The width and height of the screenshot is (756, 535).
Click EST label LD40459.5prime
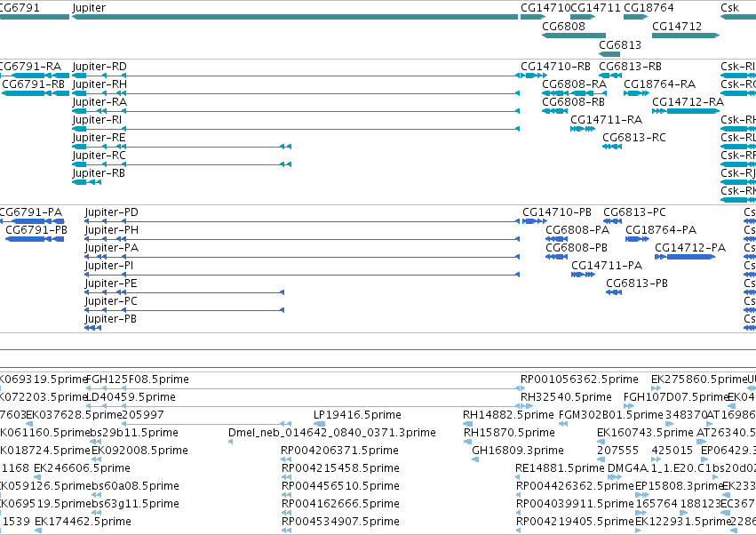click(x=131, y=397)
